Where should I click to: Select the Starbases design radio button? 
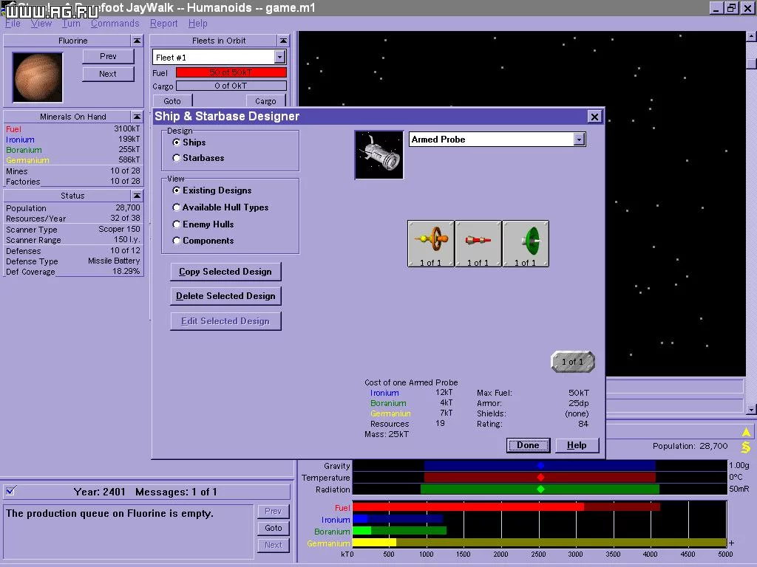[176, 158]
